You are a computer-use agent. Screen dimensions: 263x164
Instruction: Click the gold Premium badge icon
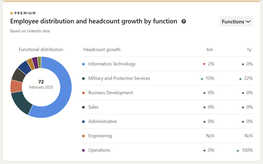click(11, 13)
